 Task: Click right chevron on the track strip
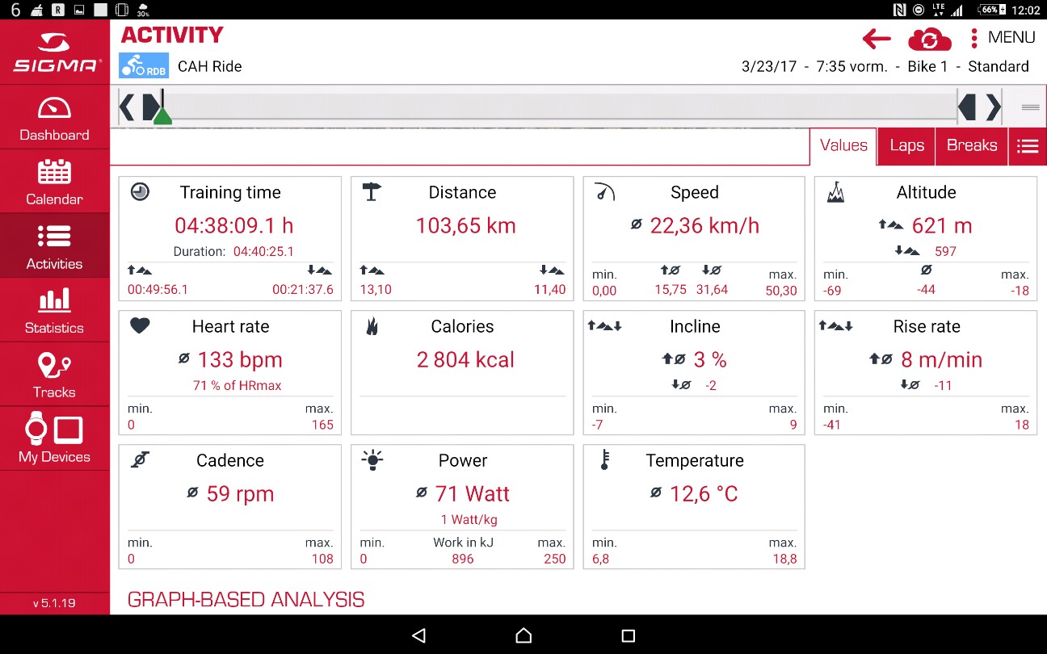click(993, 107)
